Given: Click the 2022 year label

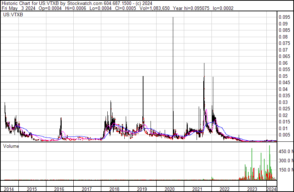Looking at the screenshot, I should [225, 189].
